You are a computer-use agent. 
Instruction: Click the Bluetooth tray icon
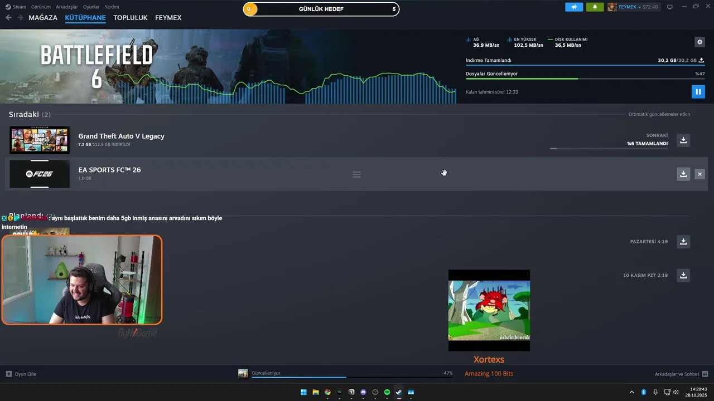[x=643, y=392]
